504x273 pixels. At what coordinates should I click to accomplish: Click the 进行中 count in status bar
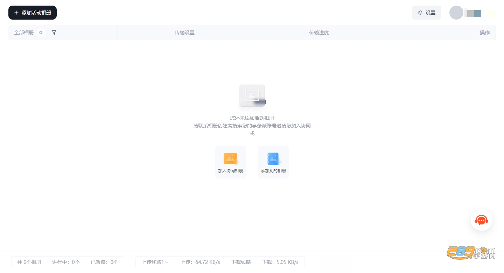tap(66, 262)
